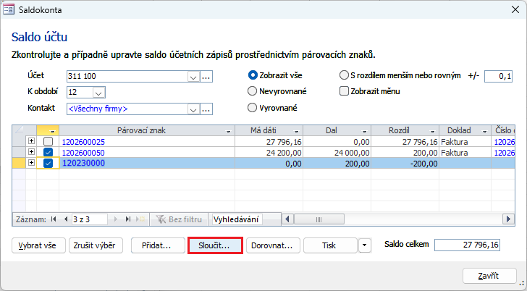Click Faktura cell in row 1202600050

[x=465, y=153]
